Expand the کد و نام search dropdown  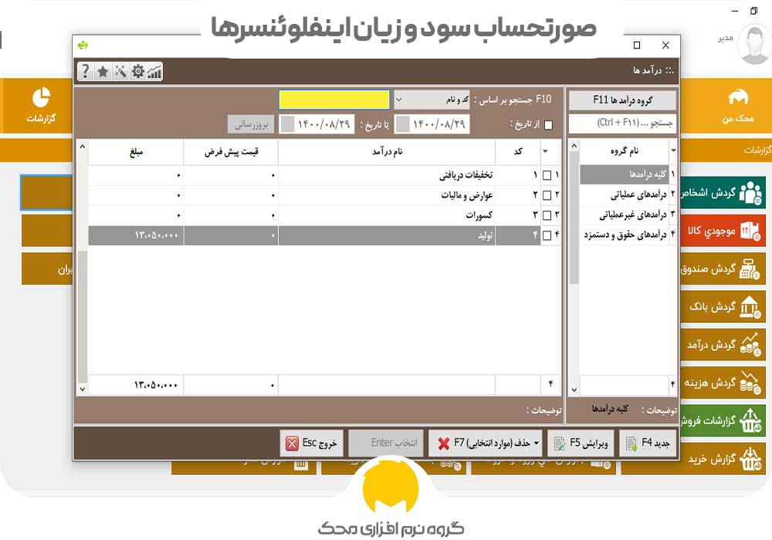[398, 100]
